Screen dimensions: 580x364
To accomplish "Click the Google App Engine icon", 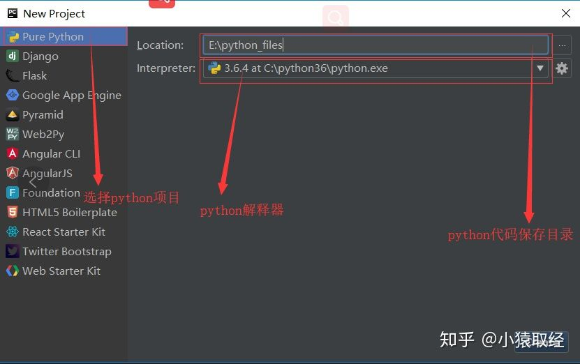I will (x=13, y=96).
